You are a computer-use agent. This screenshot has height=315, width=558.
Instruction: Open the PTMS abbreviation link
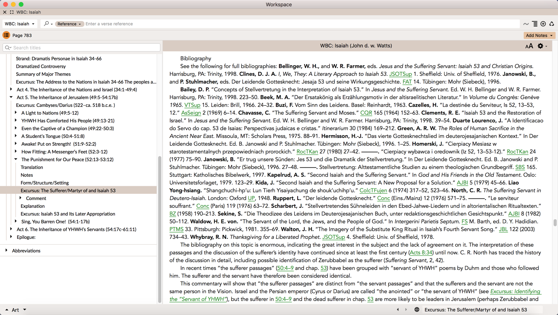coord(176,229)
